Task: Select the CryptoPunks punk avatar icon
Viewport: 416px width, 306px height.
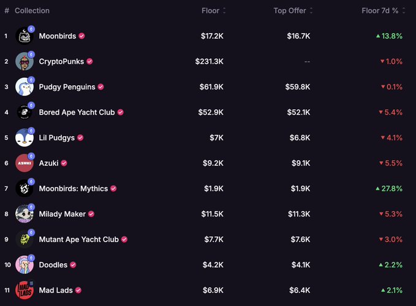Action: pyautogui.click(x=25, y=61)
